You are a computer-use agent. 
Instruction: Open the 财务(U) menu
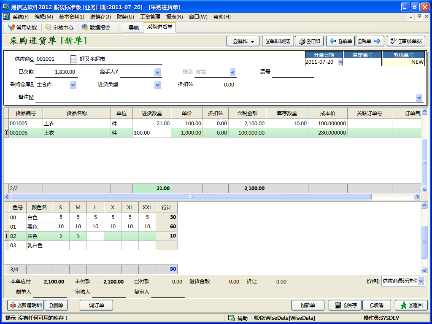125,17
